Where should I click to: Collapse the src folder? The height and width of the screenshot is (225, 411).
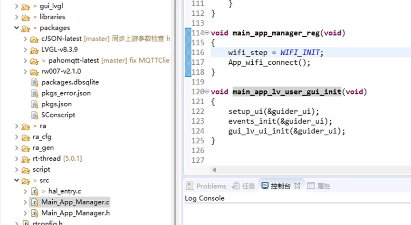click(17, 180)
